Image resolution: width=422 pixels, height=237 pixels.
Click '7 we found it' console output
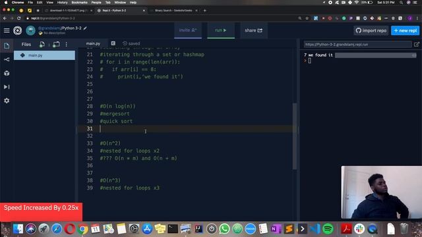point(318,55)
